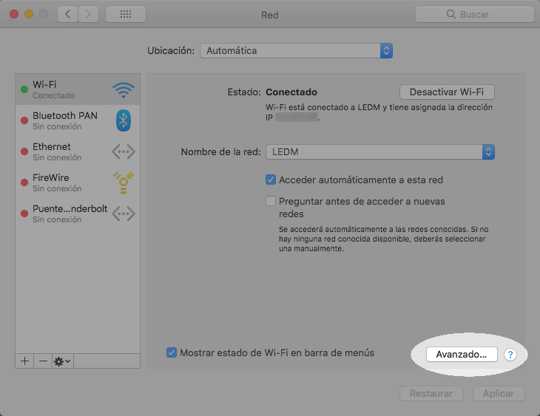Uncheck Acceder automáticamente a esta red
540x416 pixels.
(271, 180)
